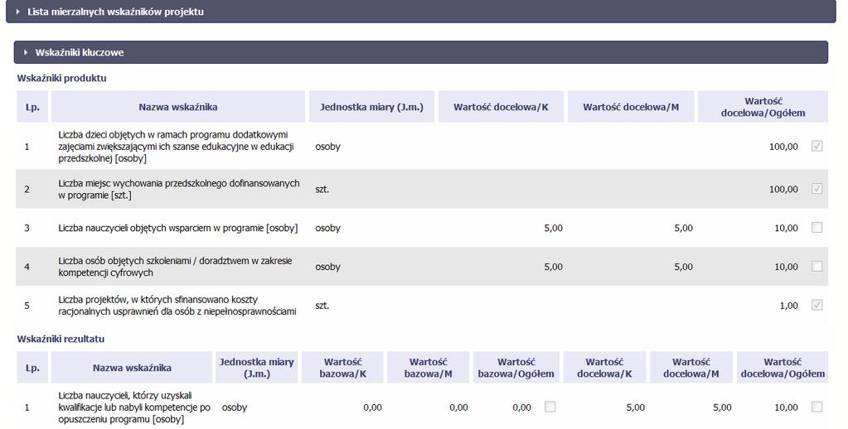The height and width of the screenshot is (429, 848).
Task: Click the 100,00 total value for miejsc wychowania przedszkolnego
Action: pyautogui.click(x=783, y=189)
